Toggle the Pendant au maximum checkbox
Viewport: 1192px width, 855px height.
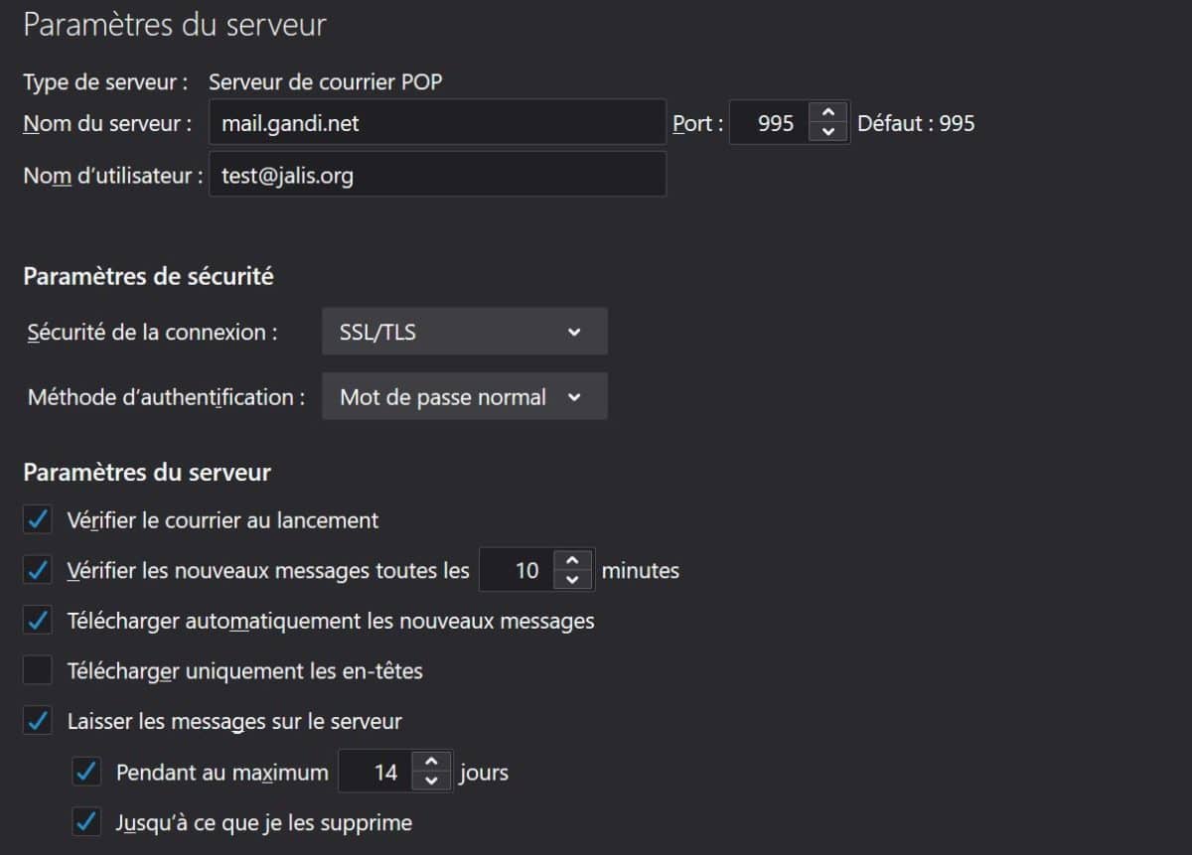[x=87, y=772]
